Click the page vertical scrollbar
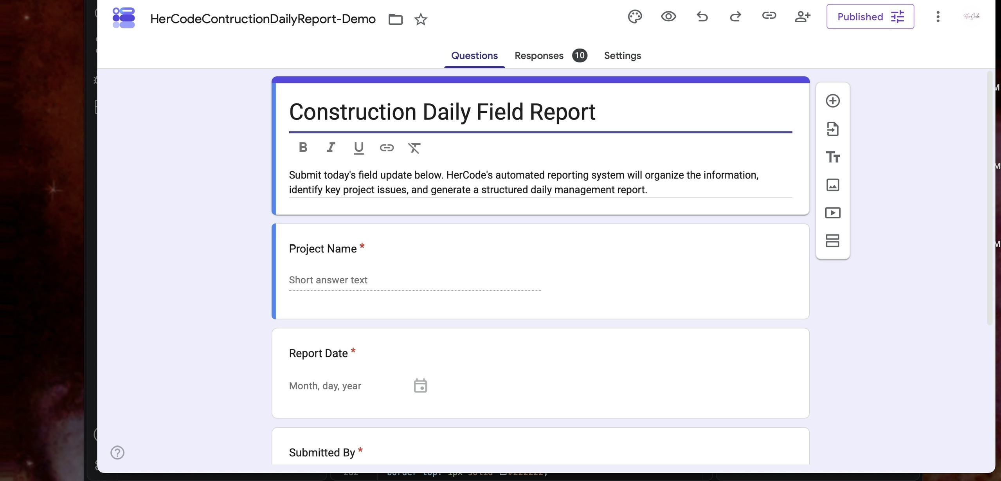The height and width of the screenshot is (481, 1001). 990,198
